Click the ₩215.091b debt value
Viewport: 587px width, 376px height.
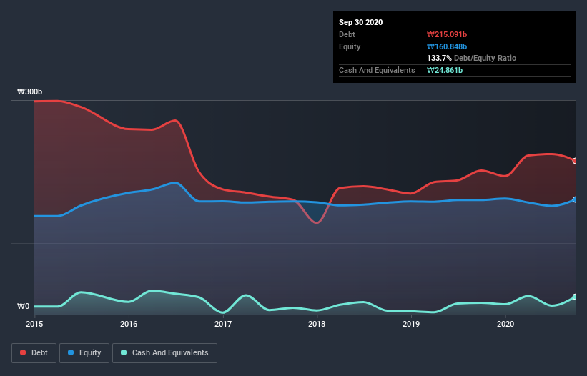pos(447,35)
